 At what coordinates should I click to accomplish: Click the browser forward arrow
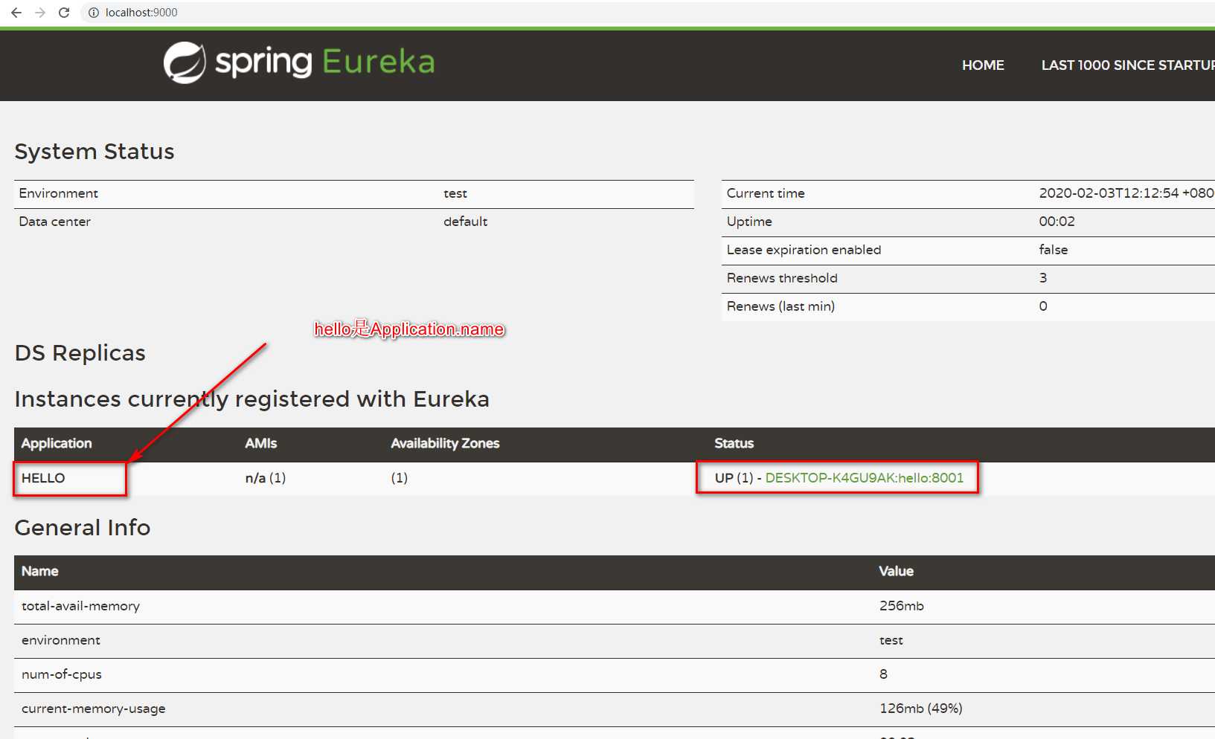[x=40, y=13]
